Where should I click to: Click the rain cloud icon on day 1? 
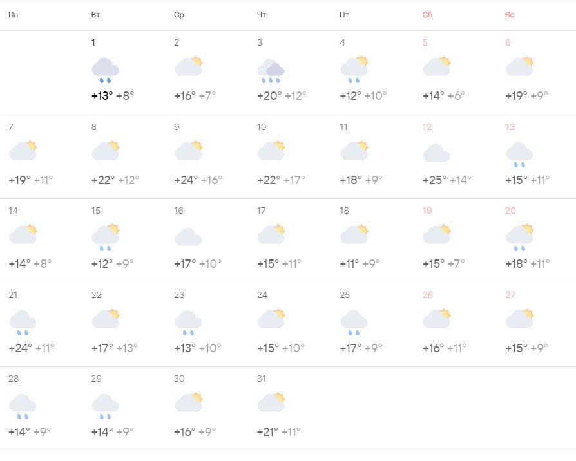105,70
